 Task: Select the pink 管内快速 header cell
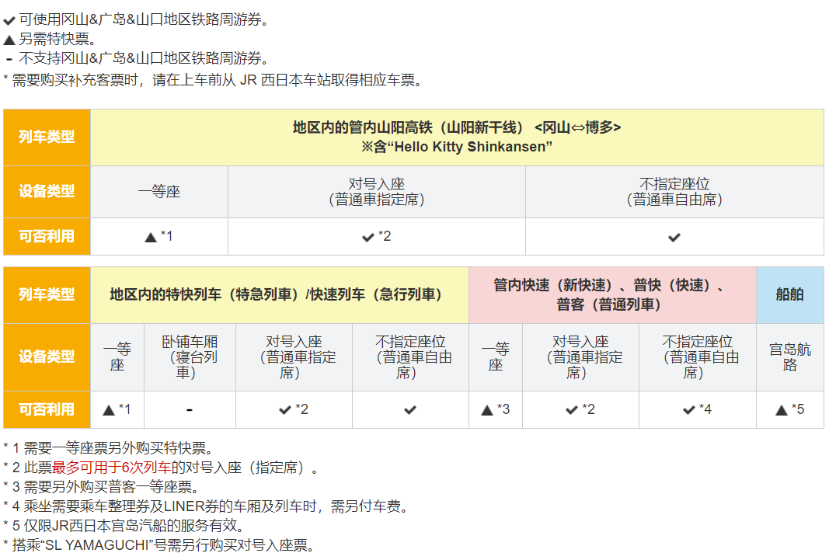(611, 295)
